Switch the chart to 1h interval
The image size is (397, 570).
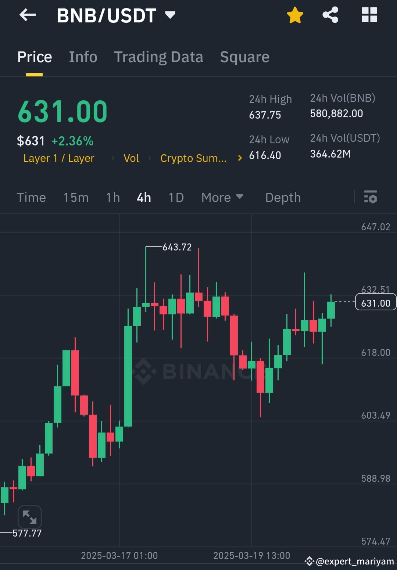tap(112, 197)
